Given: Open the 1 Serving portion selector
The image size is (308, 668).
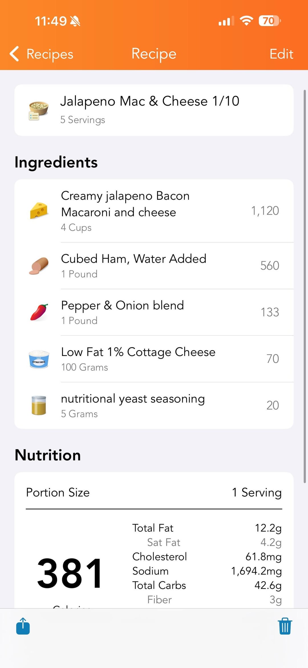Looking at the screenshot, I should coord(257,492).
